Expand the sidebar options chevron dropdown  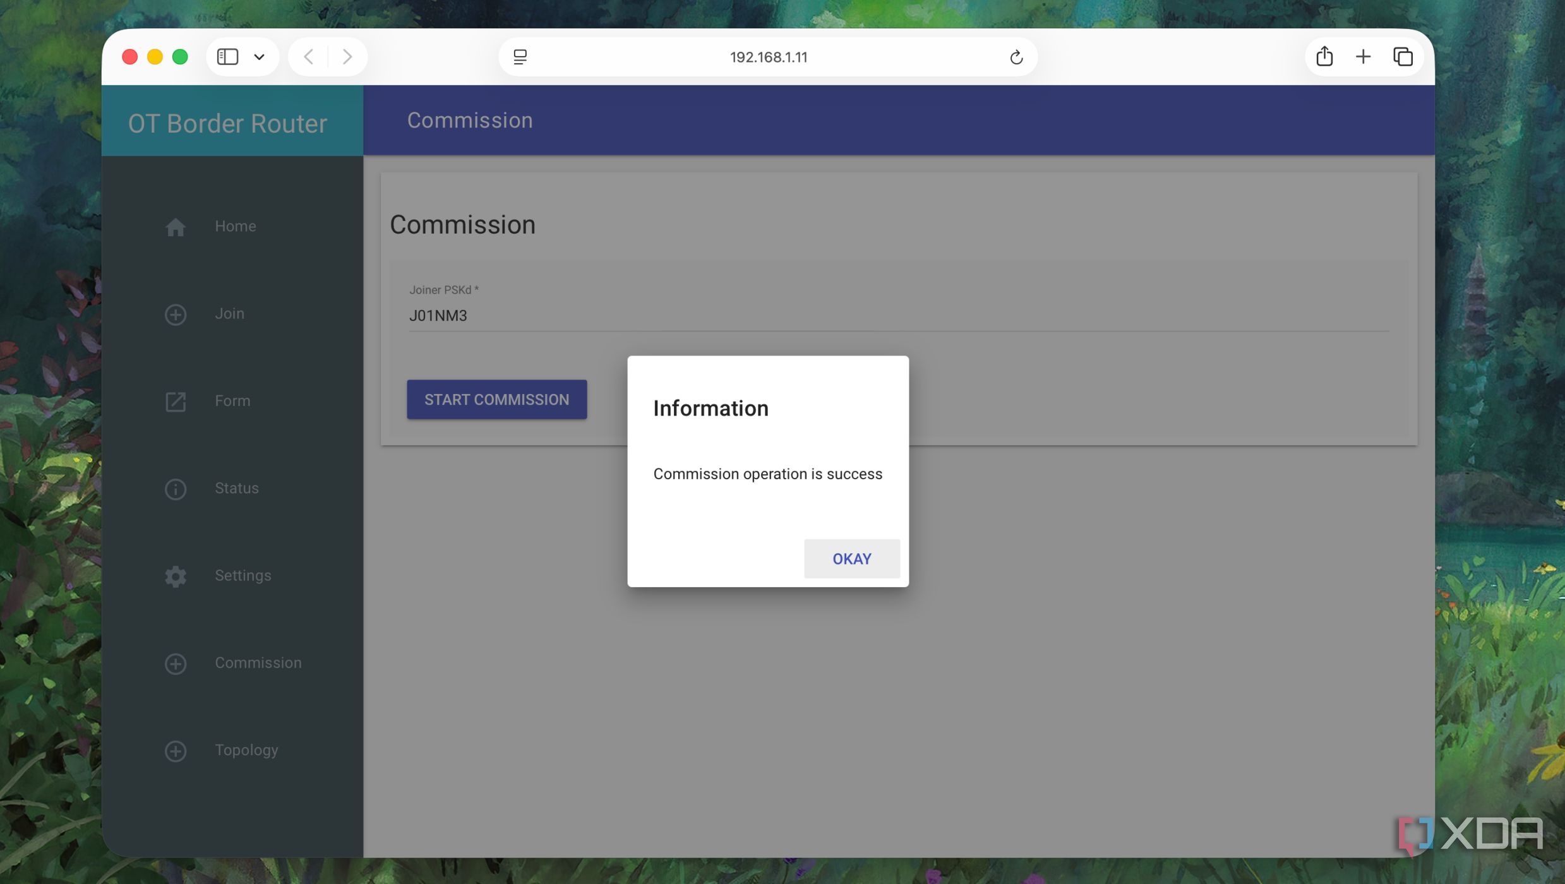259,57
